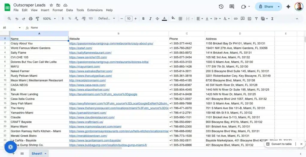Create a filter

256,19
